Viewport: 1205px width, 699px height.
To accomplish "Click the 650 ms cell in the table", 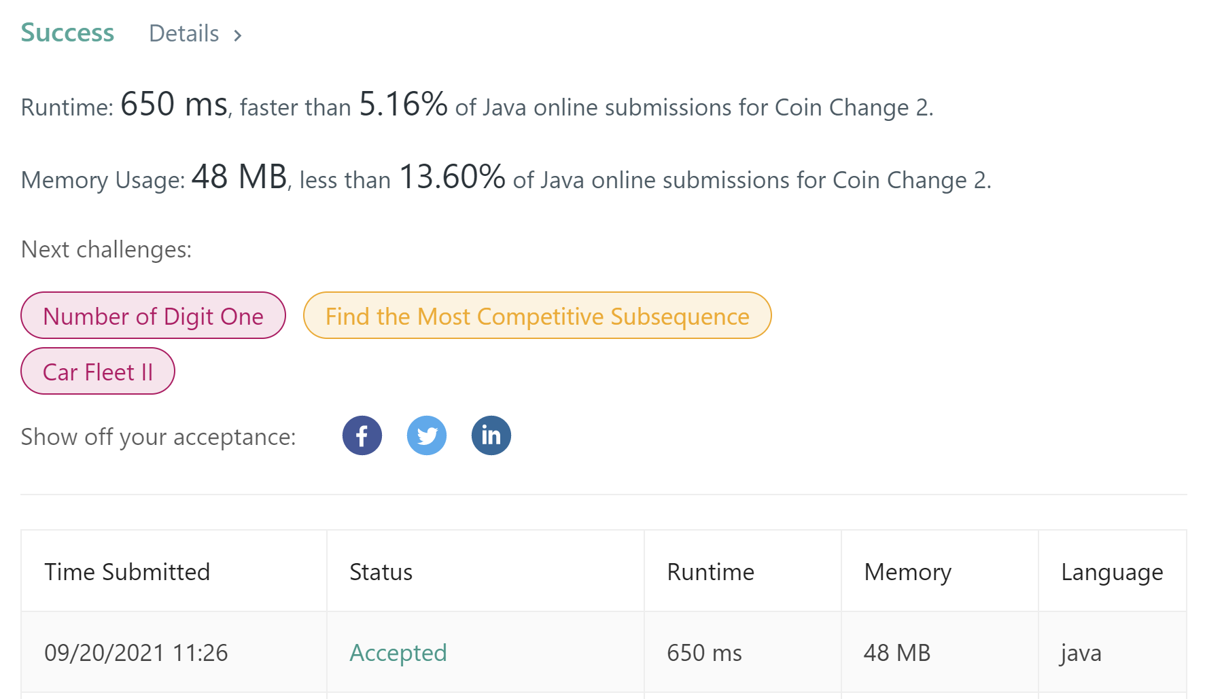I will coord(704,653).
